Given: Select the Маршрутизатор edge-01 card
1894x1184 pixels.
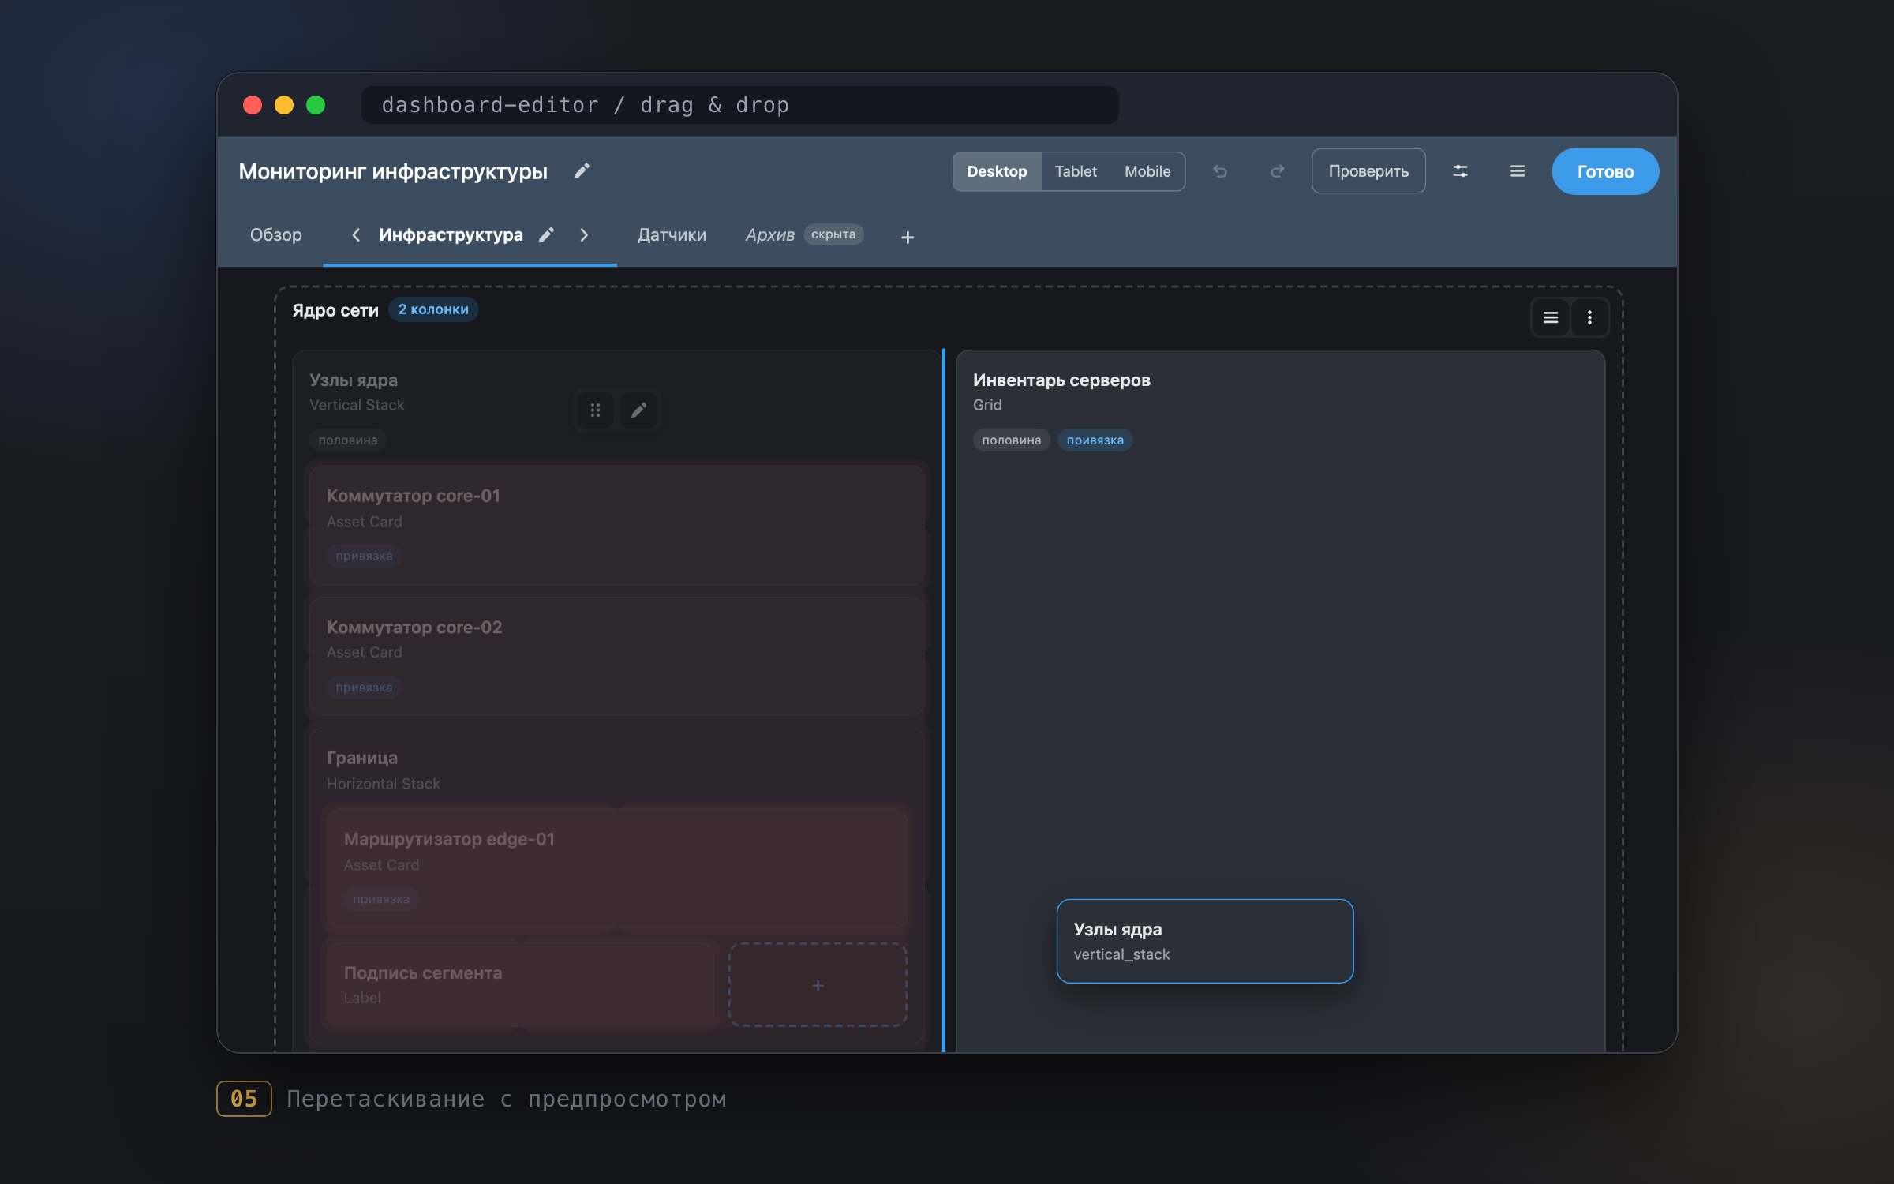Looking at the screenshot, I should point(617,868).
